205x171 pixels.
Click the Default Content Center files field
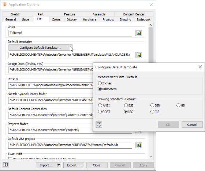click(51, 115)
